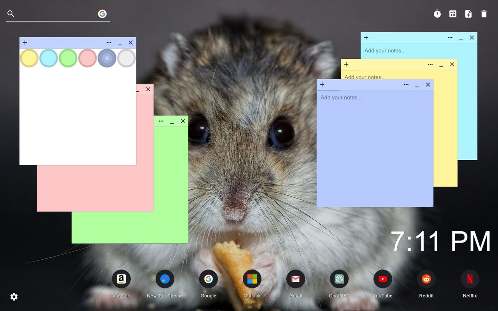
Task: Minimize the yellow note
Action: pyautogui.click(x=441, y=65)
